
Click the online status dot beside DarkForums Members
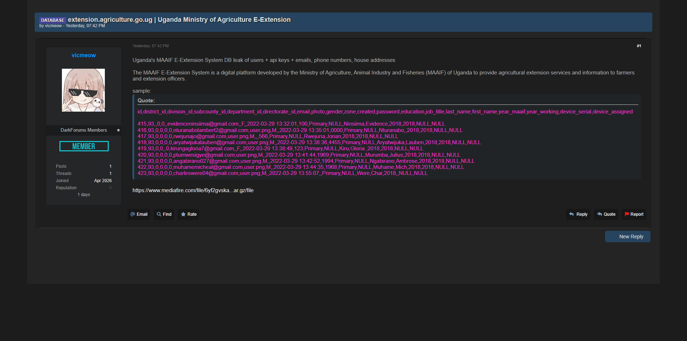118,130
